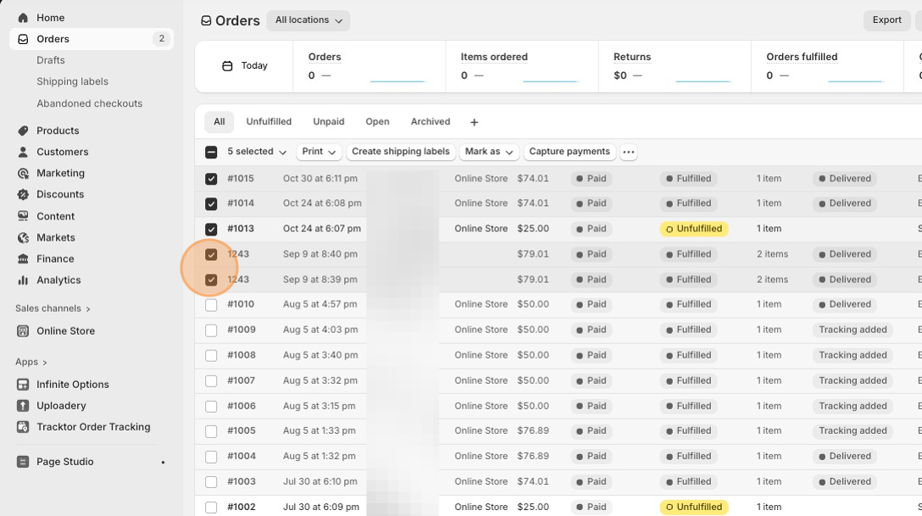The image size is (922, 516).
Task: Expand the Print dropdown menu
Action: click(x=319, y=152)
